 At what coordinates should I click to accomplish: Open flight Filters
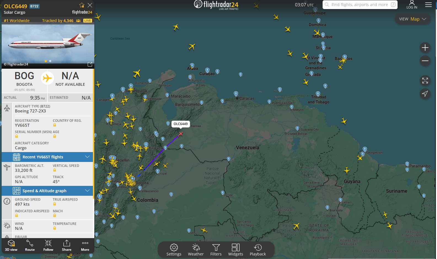pyautogui.click(x=216, y=250)
